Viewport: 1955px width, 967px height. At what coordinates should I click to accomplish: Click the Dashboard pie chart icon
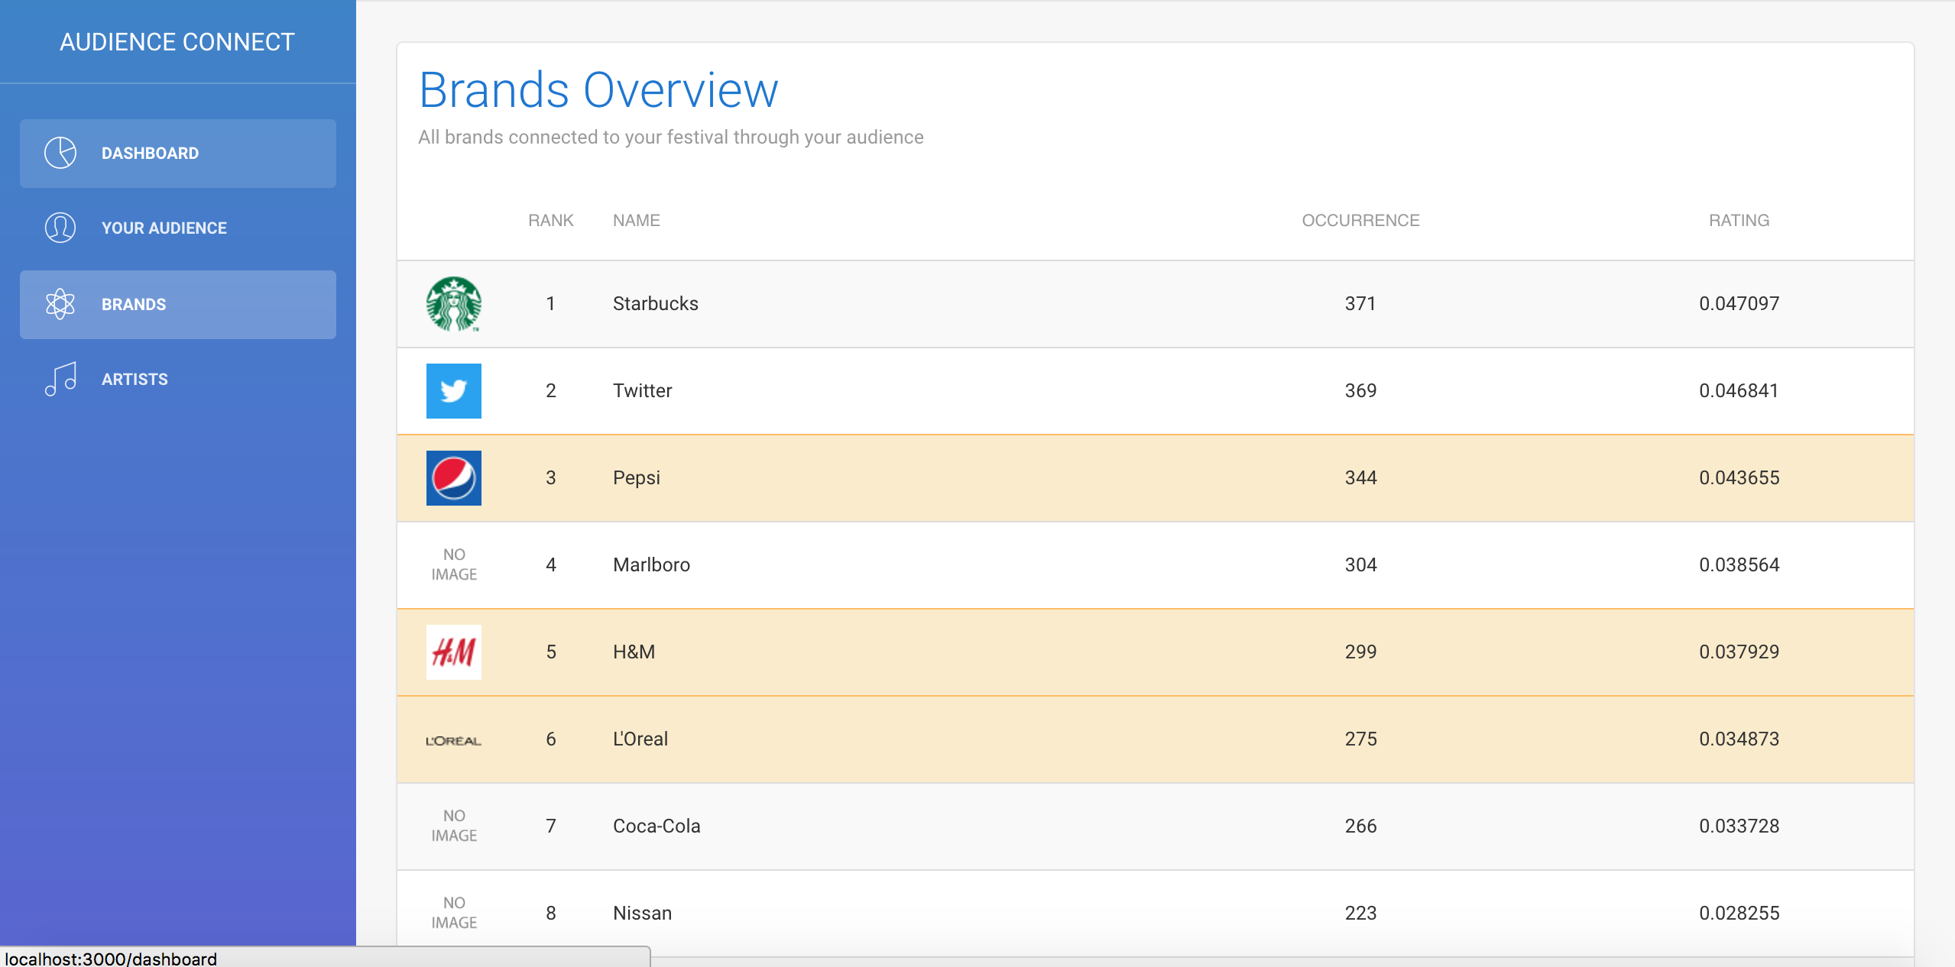point(60,153)
